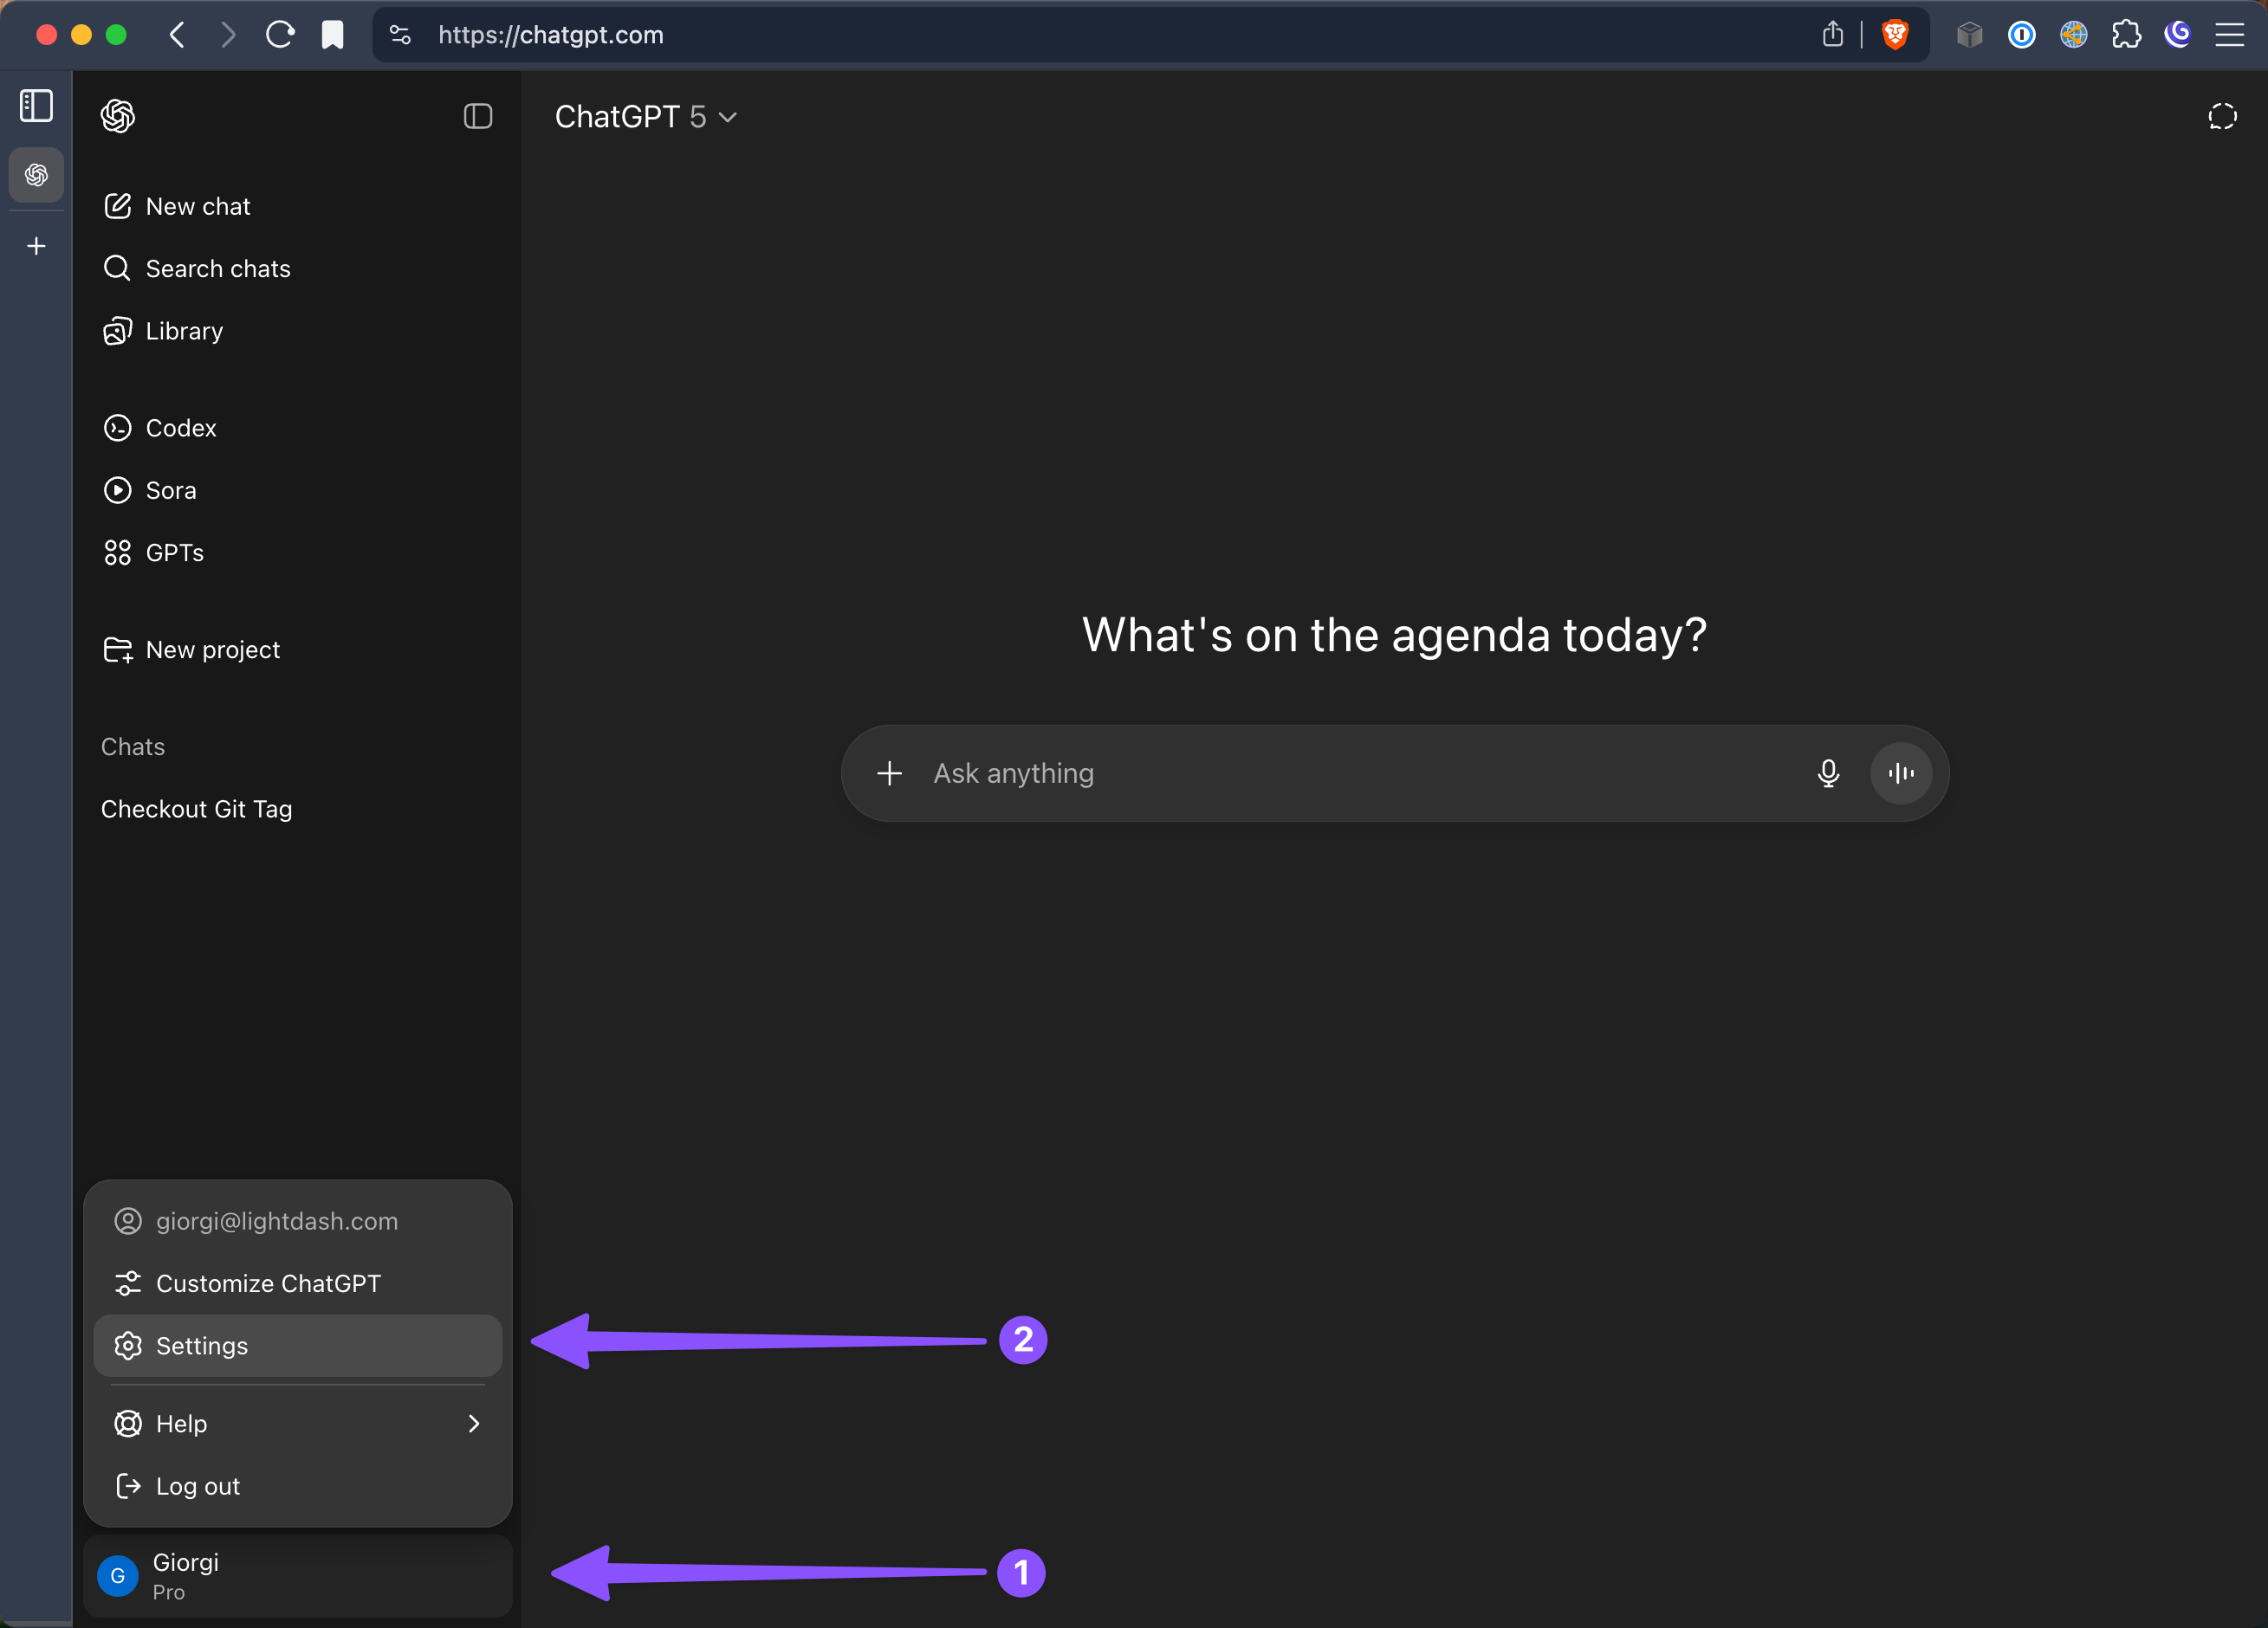Choose Customize ChatGPT from the menu
This screenshot has width=2268, height=1628.
click(298, 1284)
